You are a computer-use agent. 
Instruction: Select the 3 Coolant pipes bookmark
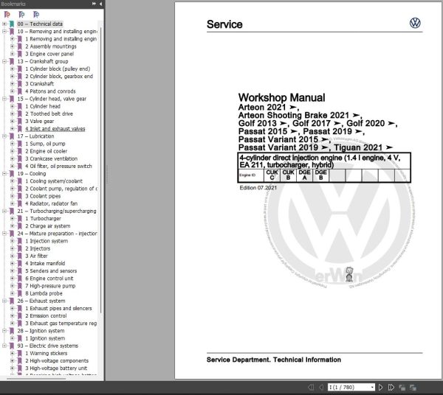click(x=43, y=196)
